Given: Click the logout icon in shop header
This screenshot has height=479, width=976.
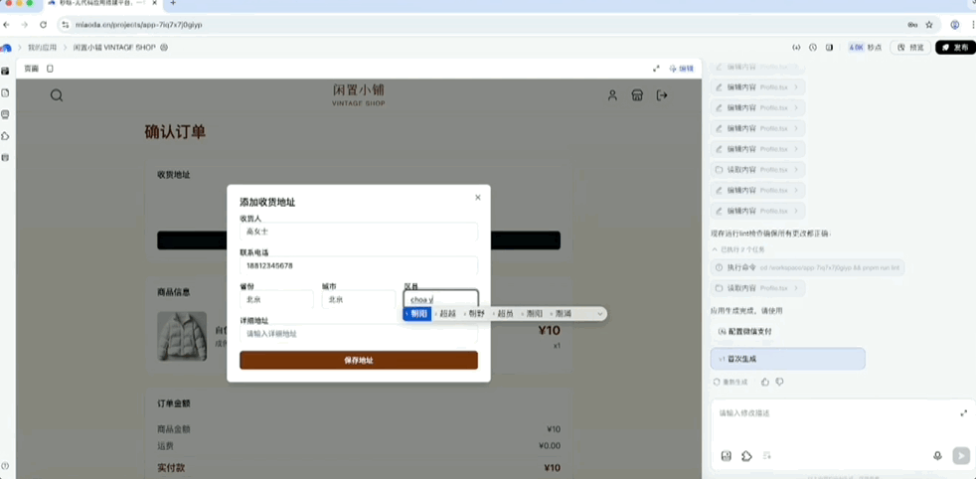Looking at the screenshot, I should (x=663, y=95).
